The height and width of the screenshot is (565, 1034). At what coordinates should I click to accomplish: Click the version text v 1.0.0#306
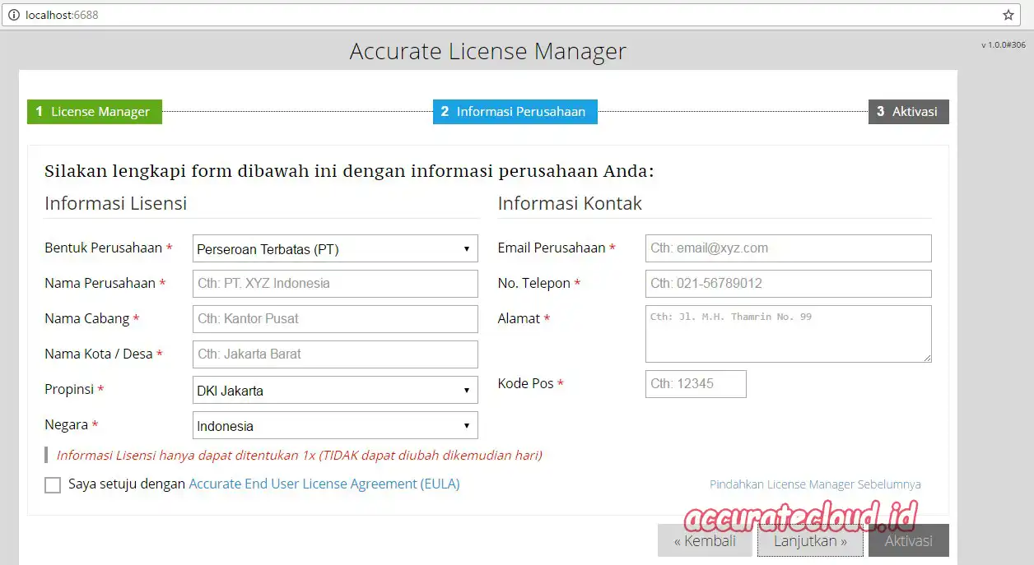tap(1003, 45)
